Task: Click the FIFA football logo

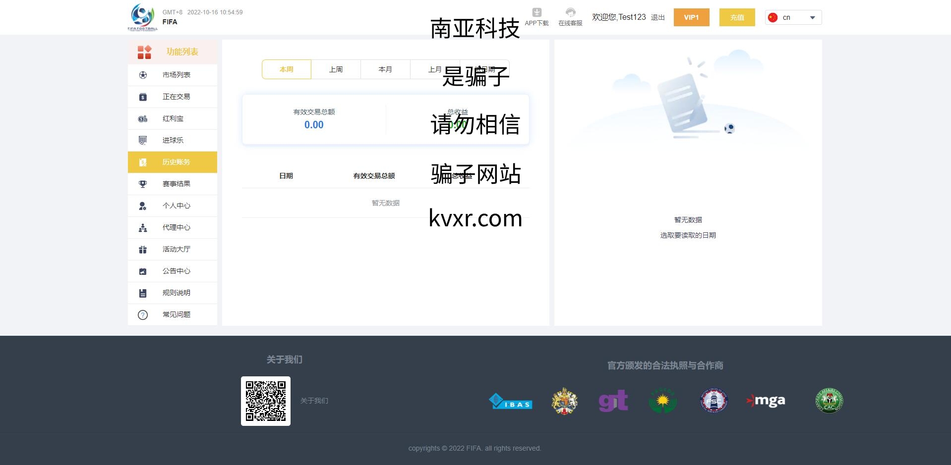Action: click(x=143, y=17)
